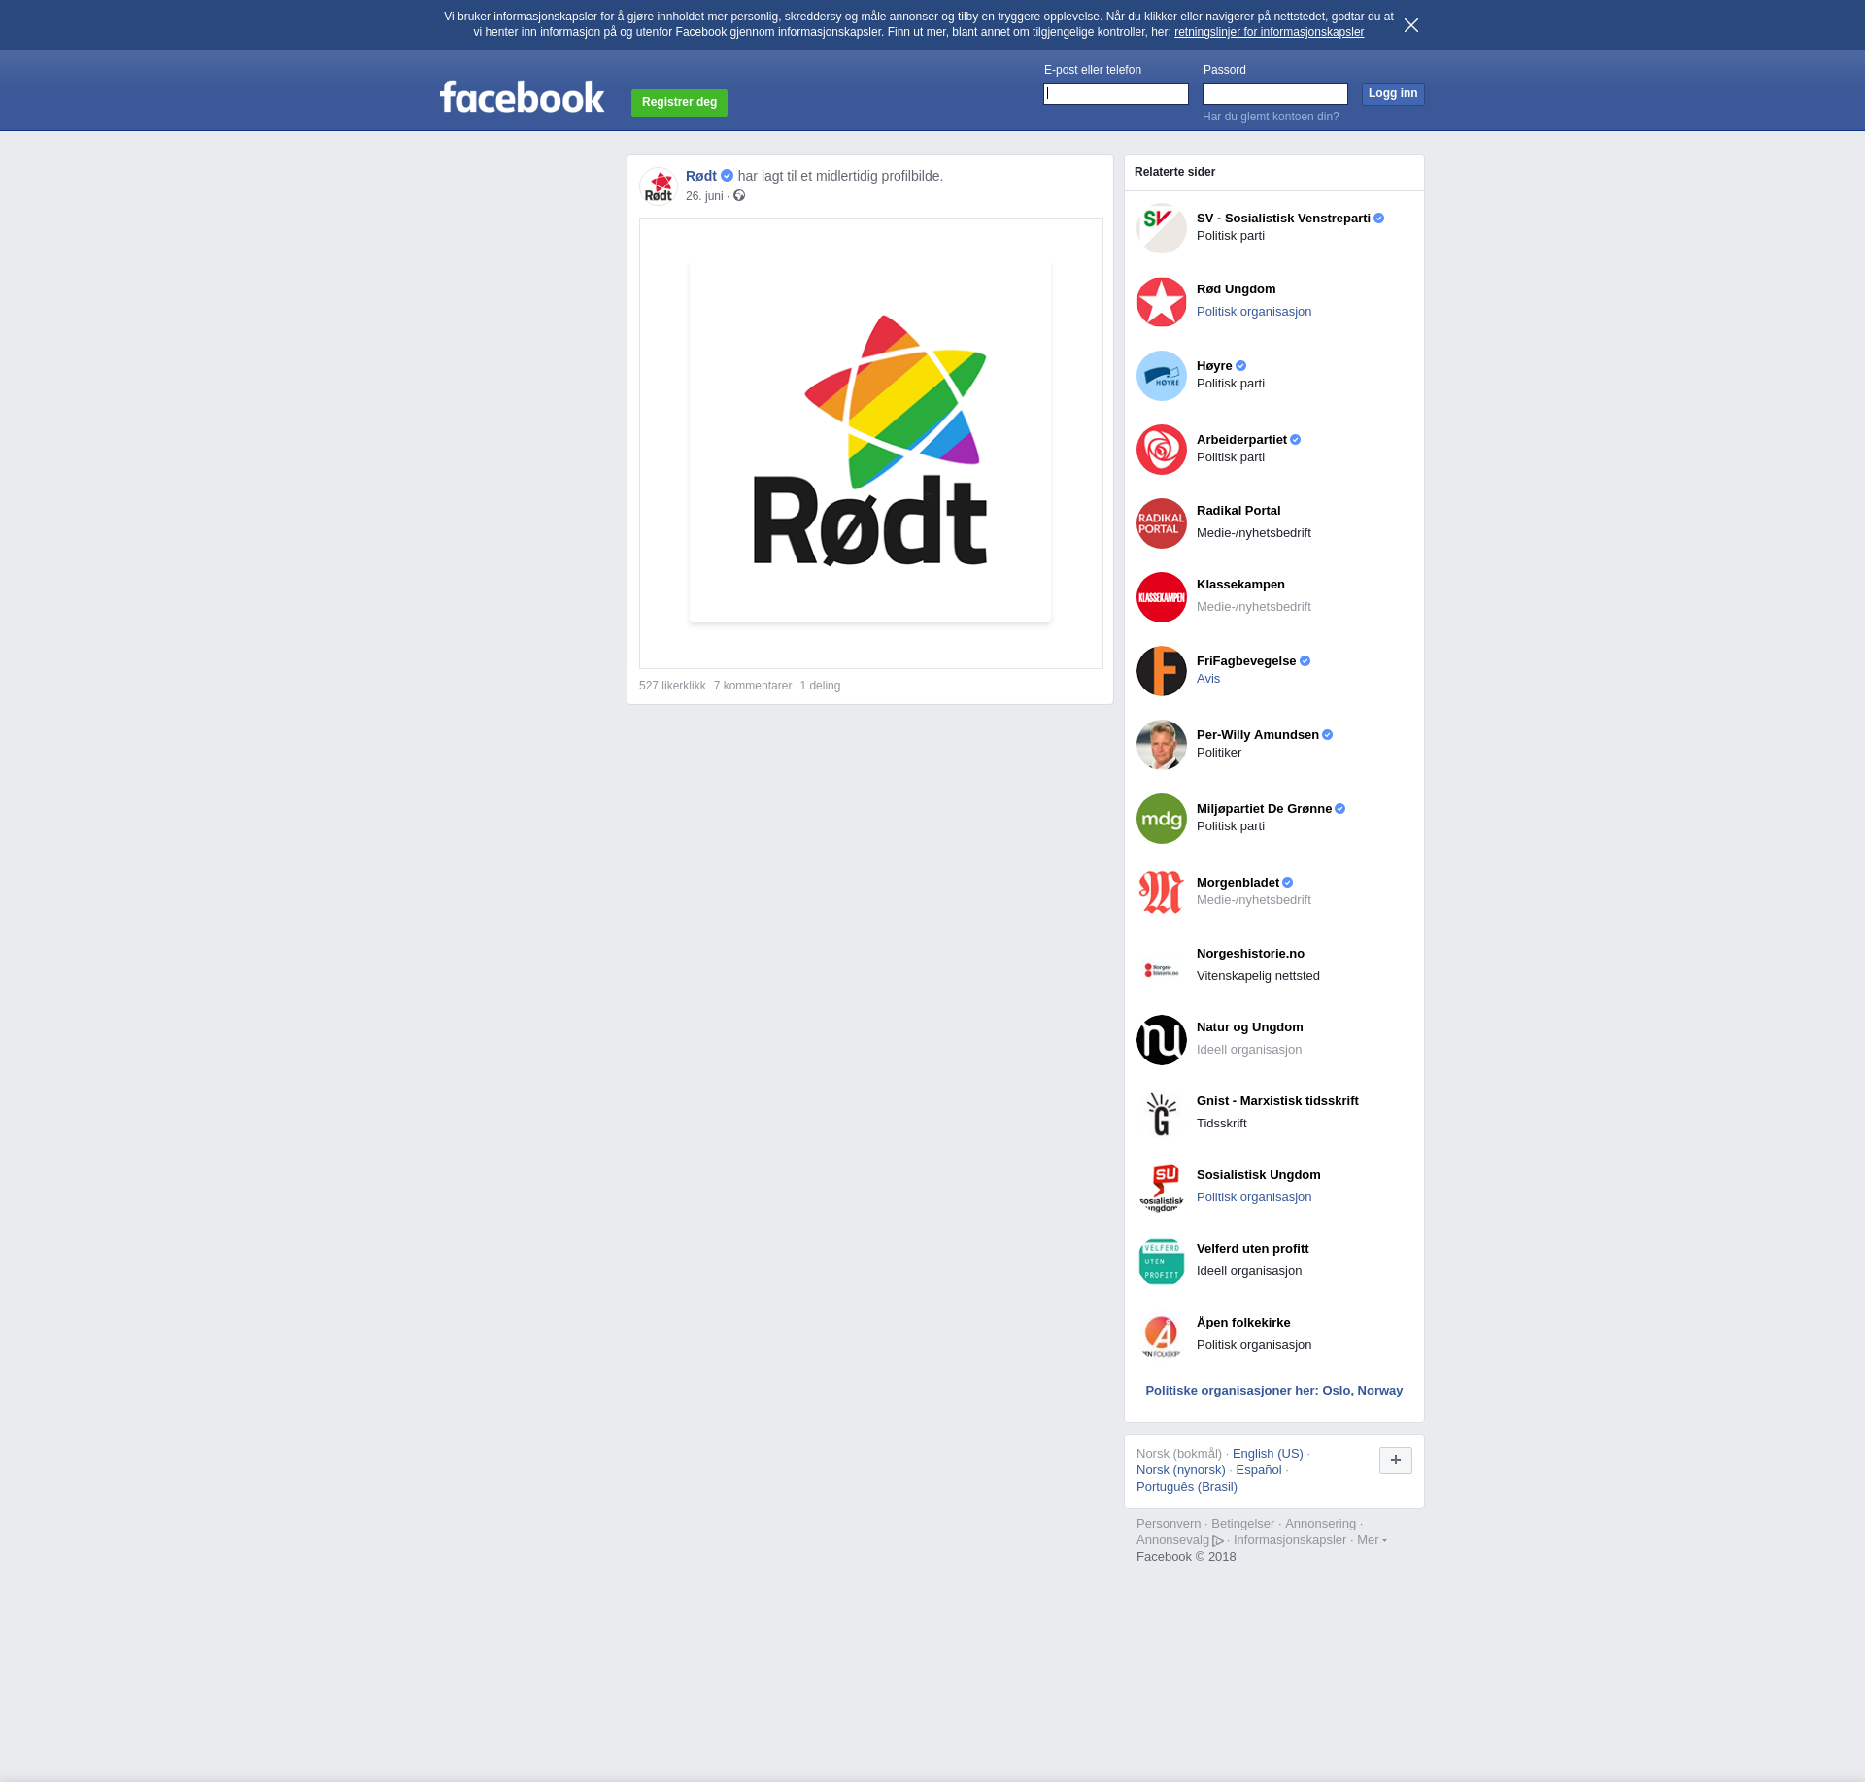Open Morgenbladet name link
Viewport: 1865px width, 1782px height.
(x=1238, y=883)
